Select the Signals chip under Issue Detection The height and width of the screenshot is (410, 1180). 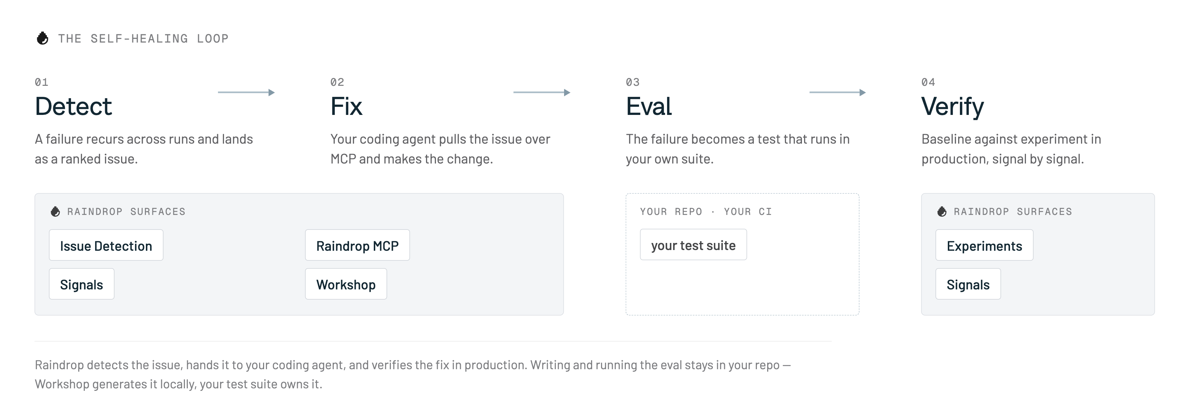tap(82, 284)
